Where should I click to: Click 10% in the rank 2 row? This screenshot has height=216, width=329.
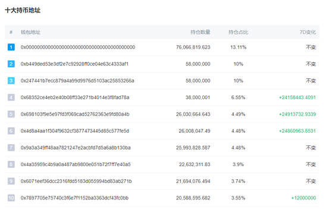coord(238,64)
